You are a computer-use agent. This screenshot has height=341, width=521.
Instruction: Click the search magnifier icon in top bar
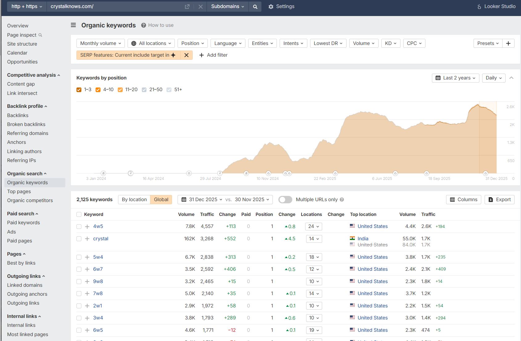tap(255, 6)
